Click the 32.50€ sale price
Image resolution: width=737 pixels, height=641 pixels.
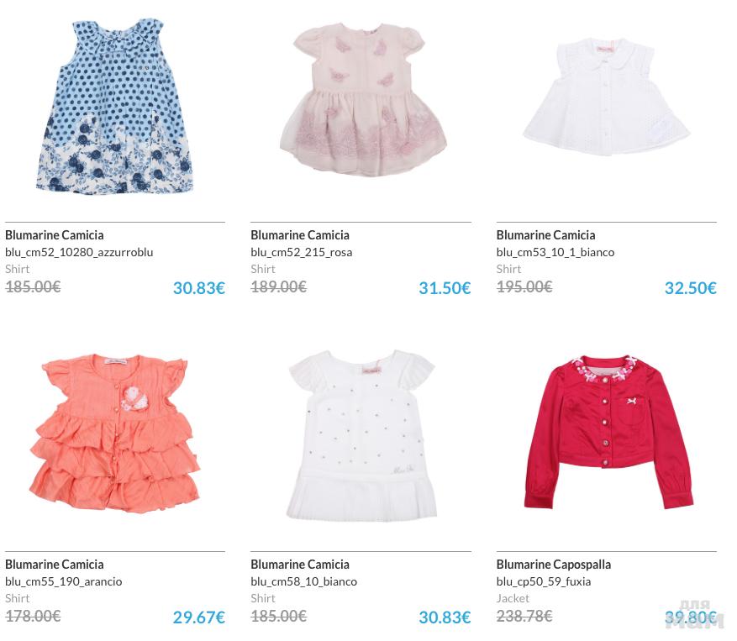(691, 288)
